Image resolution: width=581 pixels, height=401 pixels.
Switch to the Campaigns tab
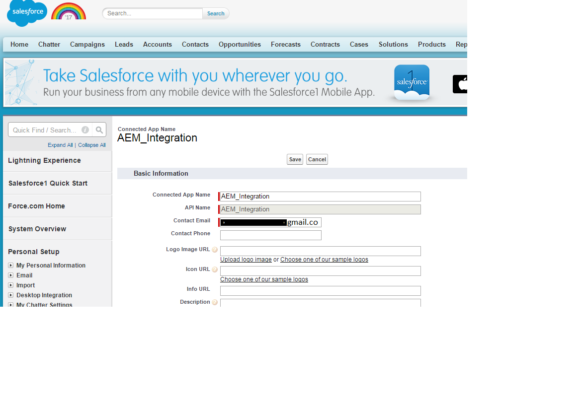pos(87,44)
